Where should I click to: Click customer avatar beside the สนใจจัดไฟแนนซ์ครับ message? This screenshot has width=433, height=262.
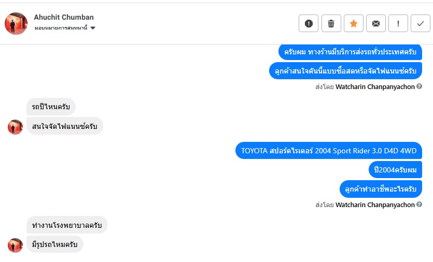15,127
